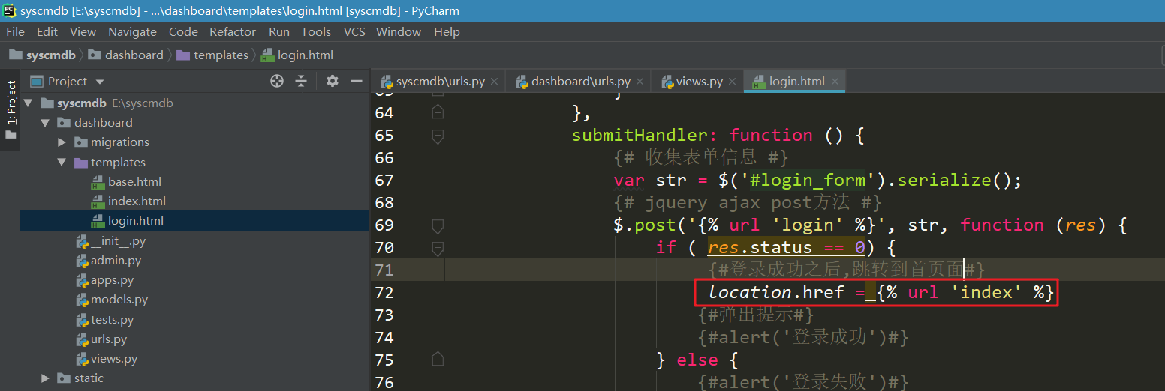Click the base.html file icon
The image size is (1165, 391).
click(98, 181)
